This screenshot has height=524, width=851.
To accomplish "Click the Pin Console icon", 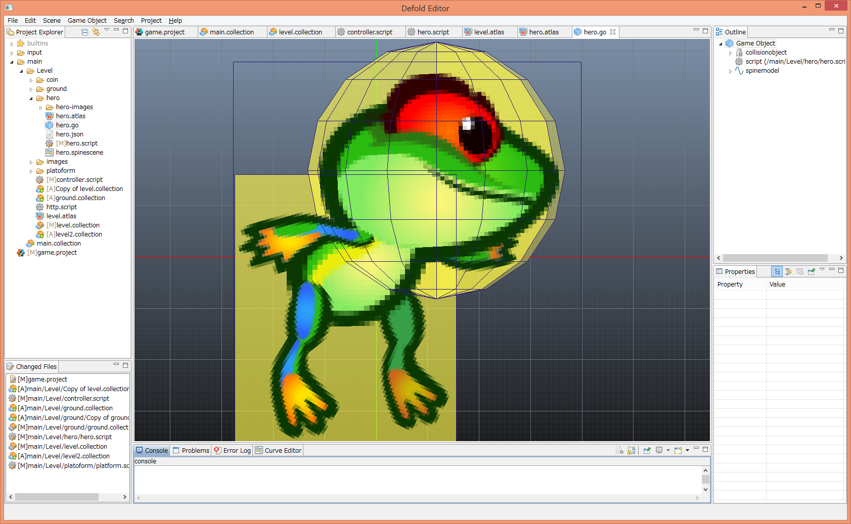I will (x=647, y=450).
